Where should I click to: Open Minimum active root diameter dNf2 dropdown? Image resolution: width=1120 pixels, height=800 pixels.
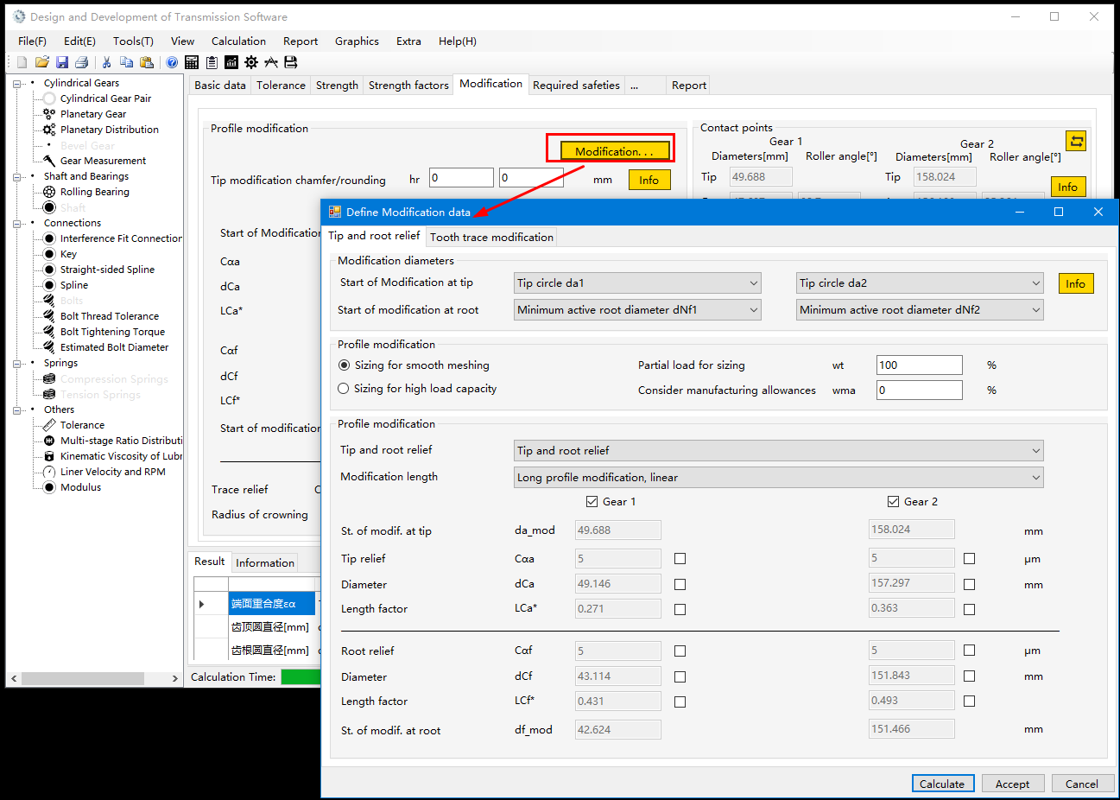click(x=920, y=310)
